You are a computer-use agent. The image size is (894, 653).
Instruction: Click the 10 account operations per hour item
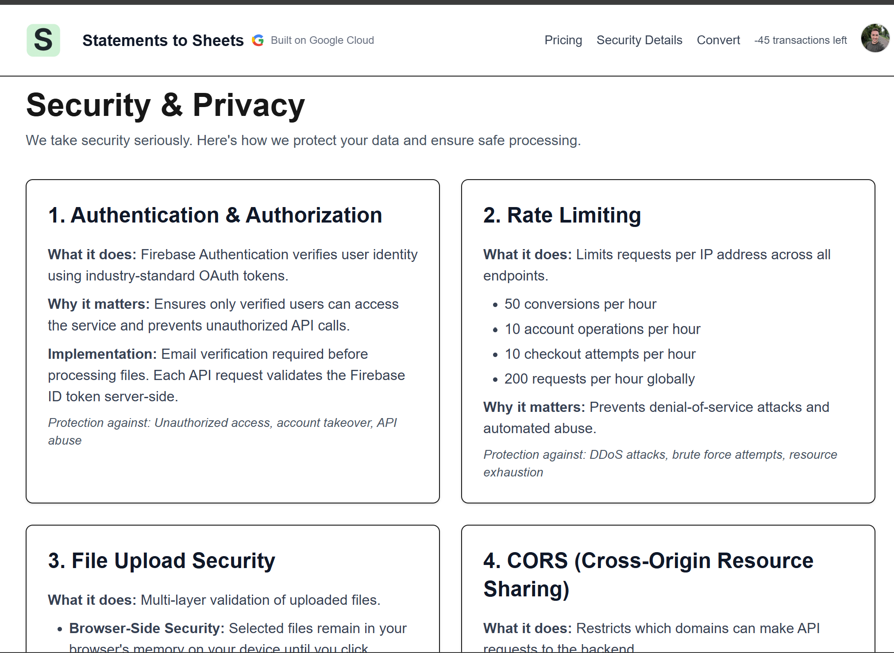point(602,329)
